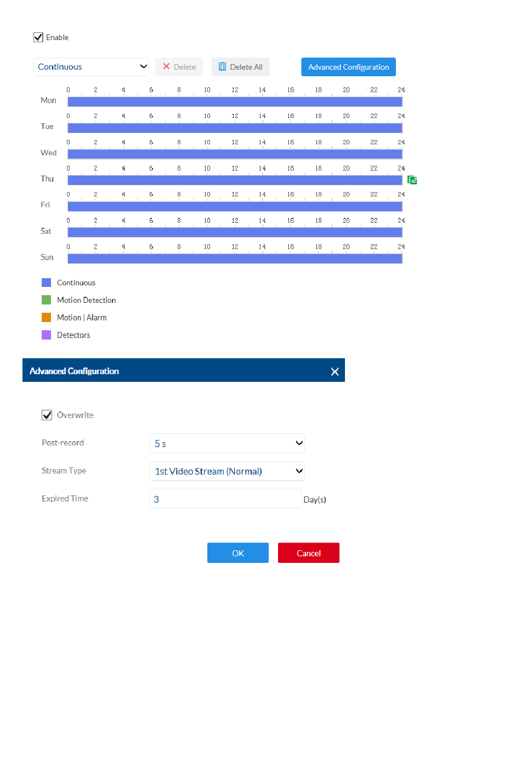Click the Monday schedule timeline bar
The width and height of the screenshot is (521, 773).
[235, 101]
